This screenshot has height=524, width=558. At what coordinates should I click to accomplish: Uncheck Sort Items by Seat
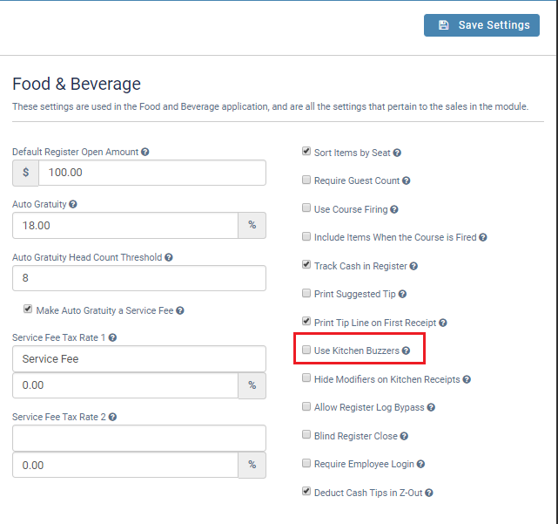306,152
